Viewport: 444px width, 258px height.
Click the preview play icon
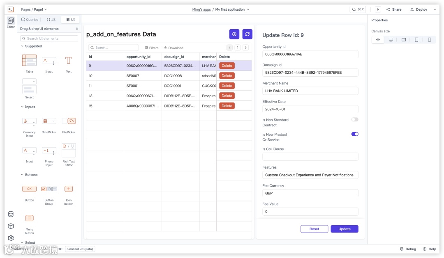[378, 9]
